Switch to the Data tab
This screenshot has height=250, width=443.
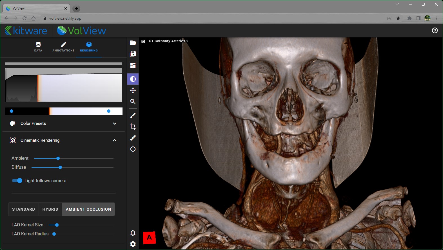coord(38,47)
